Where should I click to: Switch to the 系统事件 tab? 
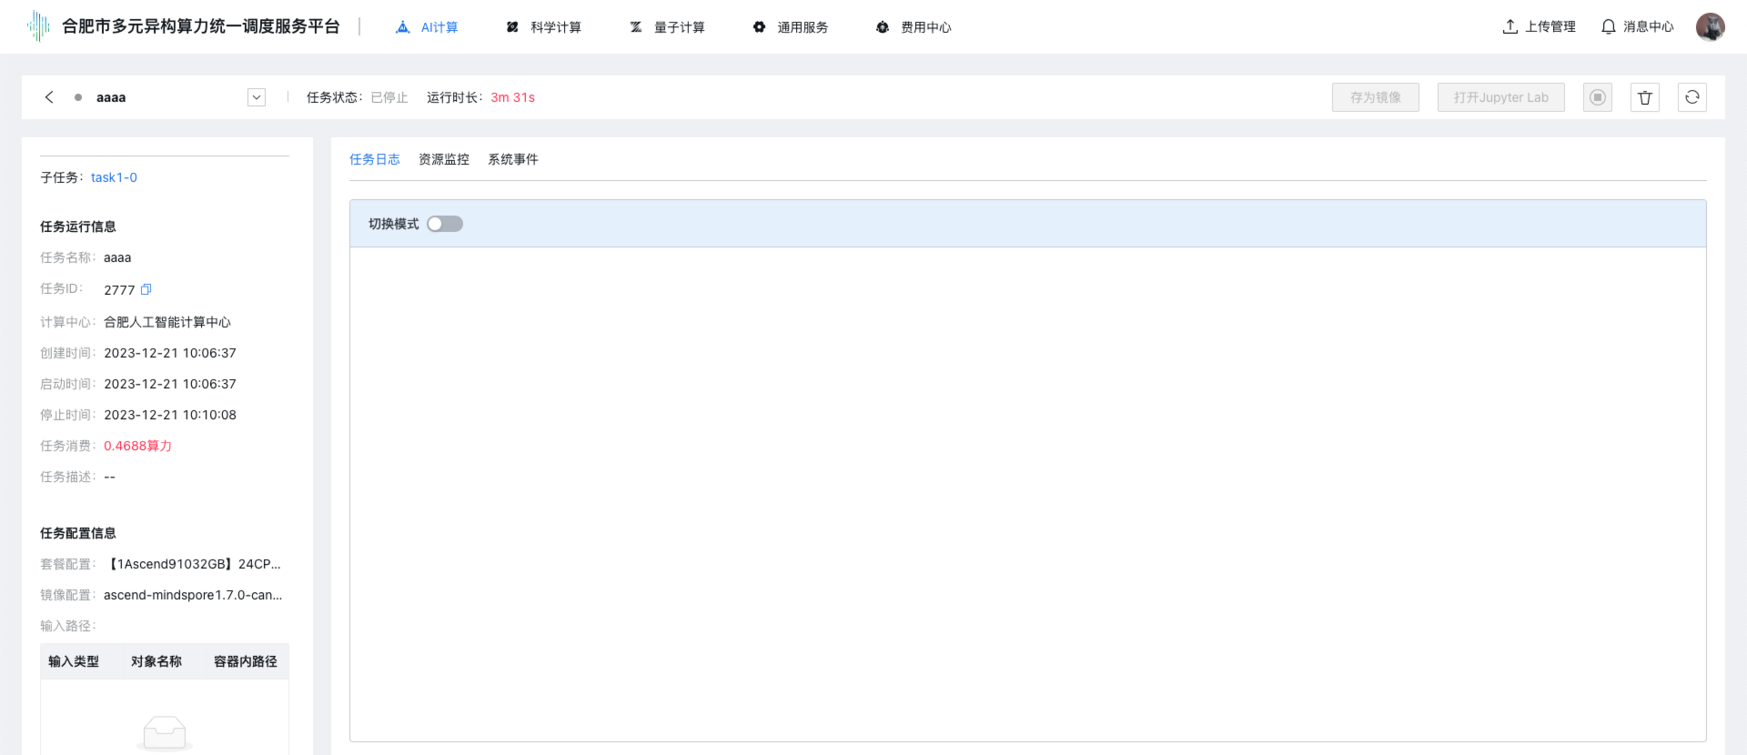coord(512,159)
